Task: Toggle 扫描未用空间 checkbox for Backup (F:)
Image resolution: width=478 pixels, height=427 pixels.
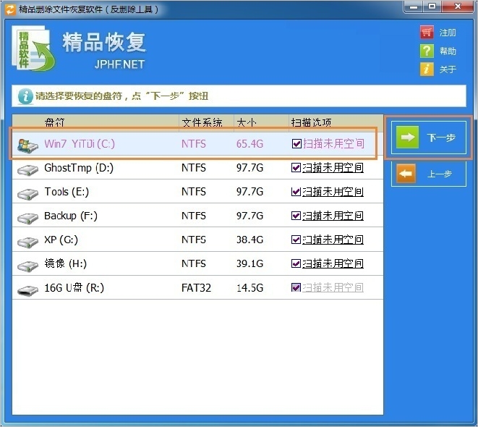Action: tap(296, 216)
